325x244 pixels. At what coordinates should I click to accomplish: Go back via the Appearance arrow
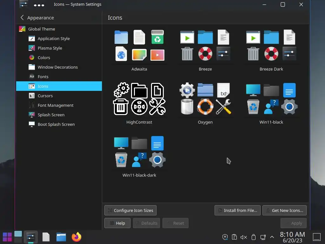point(22,18)
